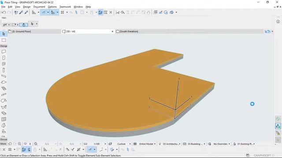Click the Inject Parameters syringe icon
Image resolution: width=282 pixels, height=158 pixels.
coord(26,12)
